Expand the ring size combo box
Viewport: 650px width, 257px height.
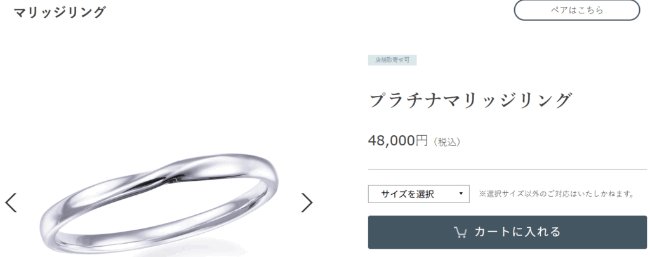pyautogui.click(x=419, y=194)
